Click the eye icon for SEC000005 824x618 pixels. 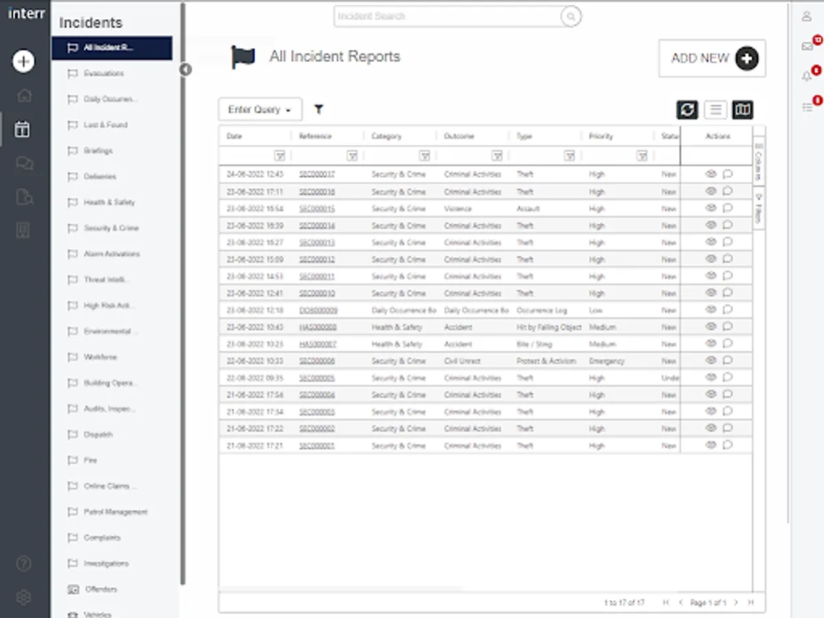pos(711,377)
